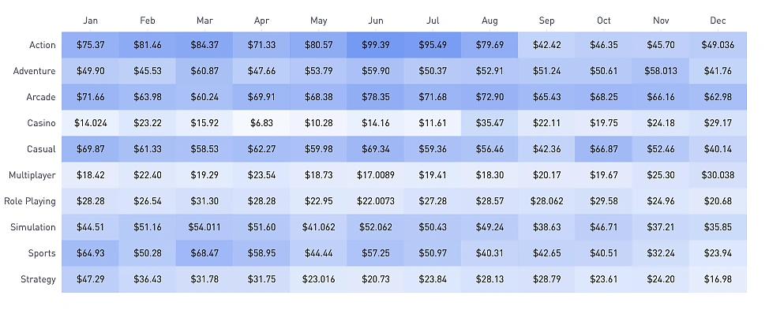Image resolution: width=769 pixels, height=310 pixels.
Task: Select Arcade August cell $72.90
Action: click(x=490, y=97)
